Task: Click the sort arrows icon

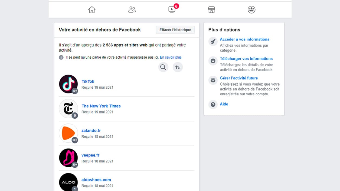Action: point(178,67)
